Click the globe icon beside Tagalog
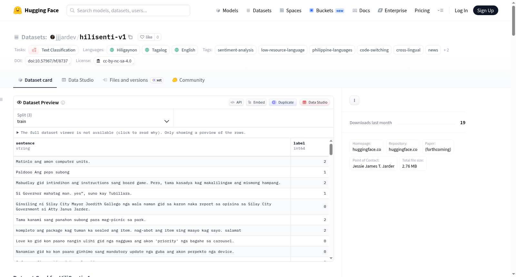Viewport: 516px width, 277px height. [147, 50]
